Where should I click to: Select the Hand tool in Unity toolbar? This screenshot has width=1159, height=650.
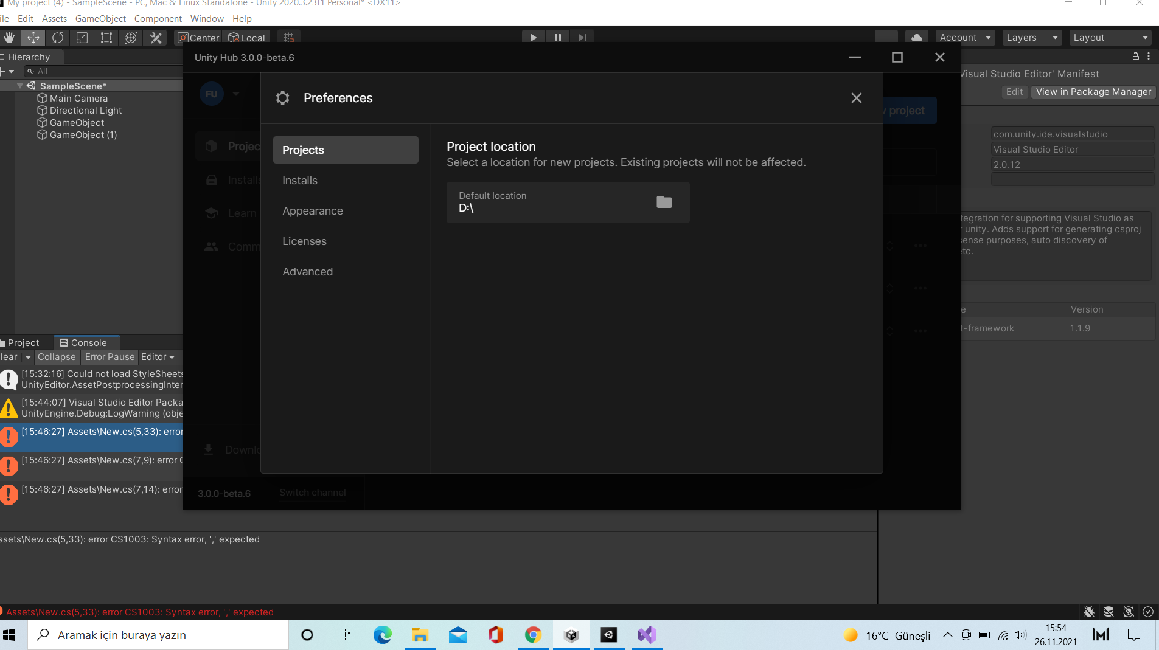point(9,38)
